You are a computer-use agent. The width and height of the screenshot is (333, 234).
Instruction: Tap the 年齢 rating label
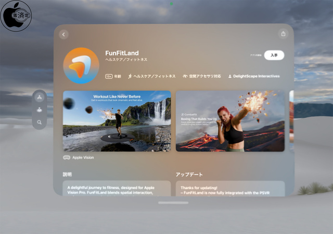(118, 76)
